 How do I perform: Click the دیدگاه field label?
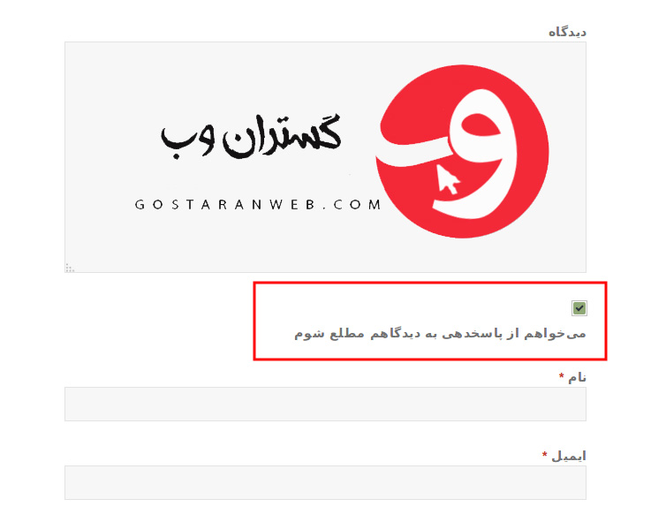pyautogui.click(x=567, y=32)
